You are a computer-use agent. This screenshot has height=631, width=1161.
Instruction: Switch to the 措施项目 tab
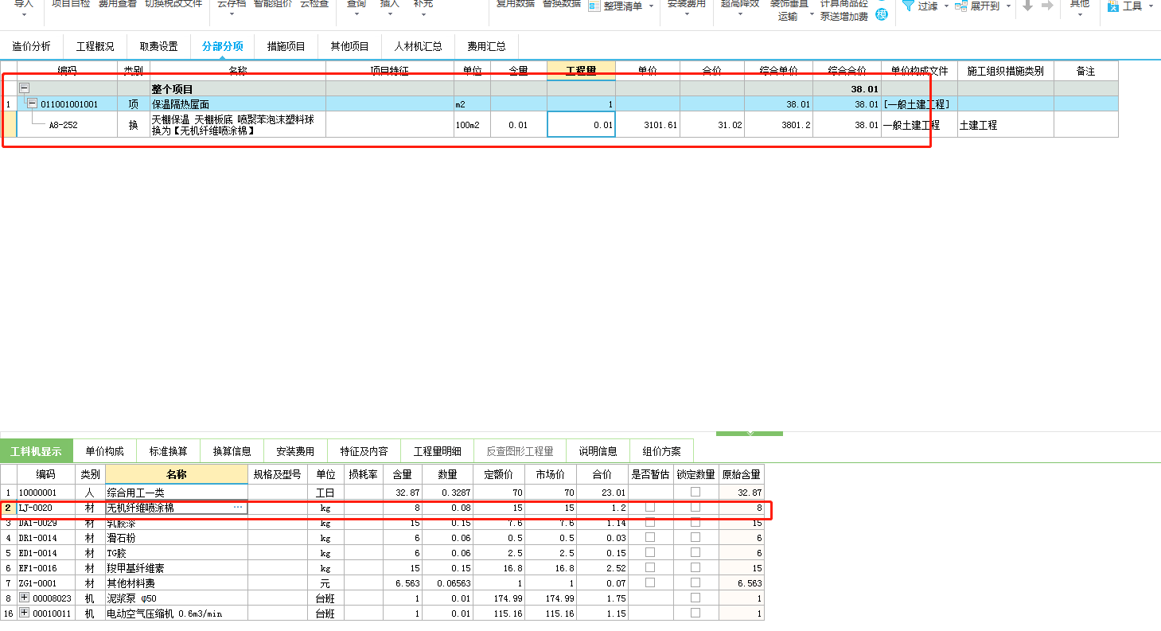[x=286, y=46]
